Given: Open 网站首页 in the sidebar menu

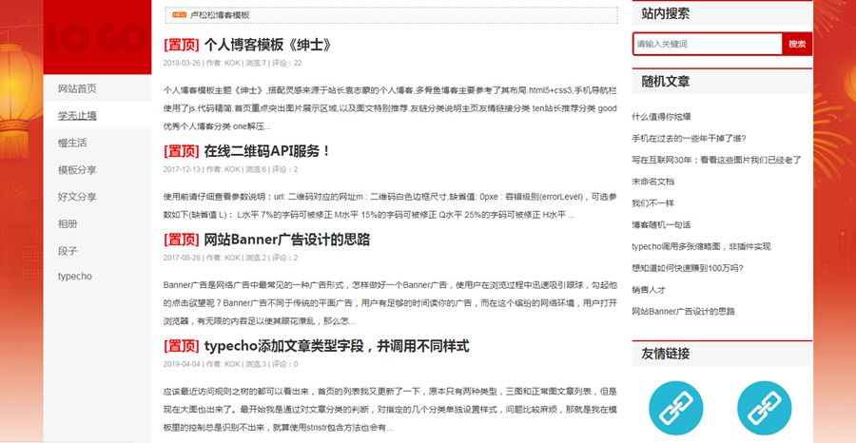Looking at the screenshot, I should pyautogui.click(x=77, y=88).
